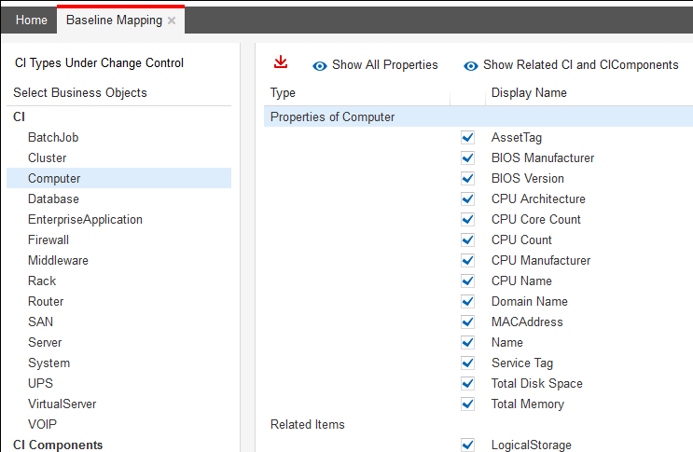Image resolution: width=693 pixels, height=452 pixels.
Task: Choose VirtualServer business object
Action: 62,404
